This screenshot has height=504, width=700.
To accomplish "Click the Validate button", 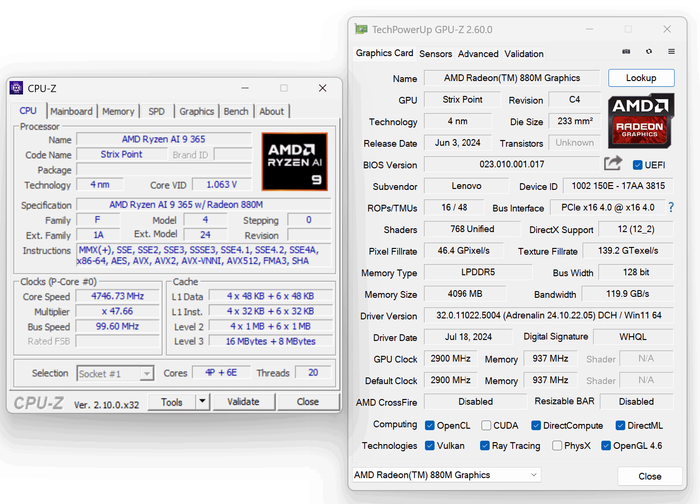I will tap(243, 401).
